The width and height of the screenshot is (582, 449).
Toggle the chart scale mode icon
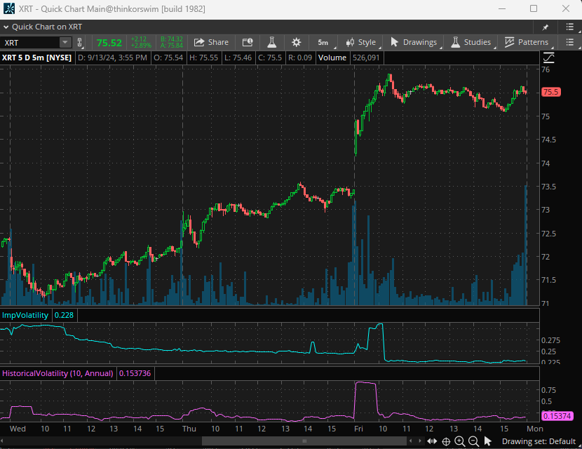click(548, 58)
